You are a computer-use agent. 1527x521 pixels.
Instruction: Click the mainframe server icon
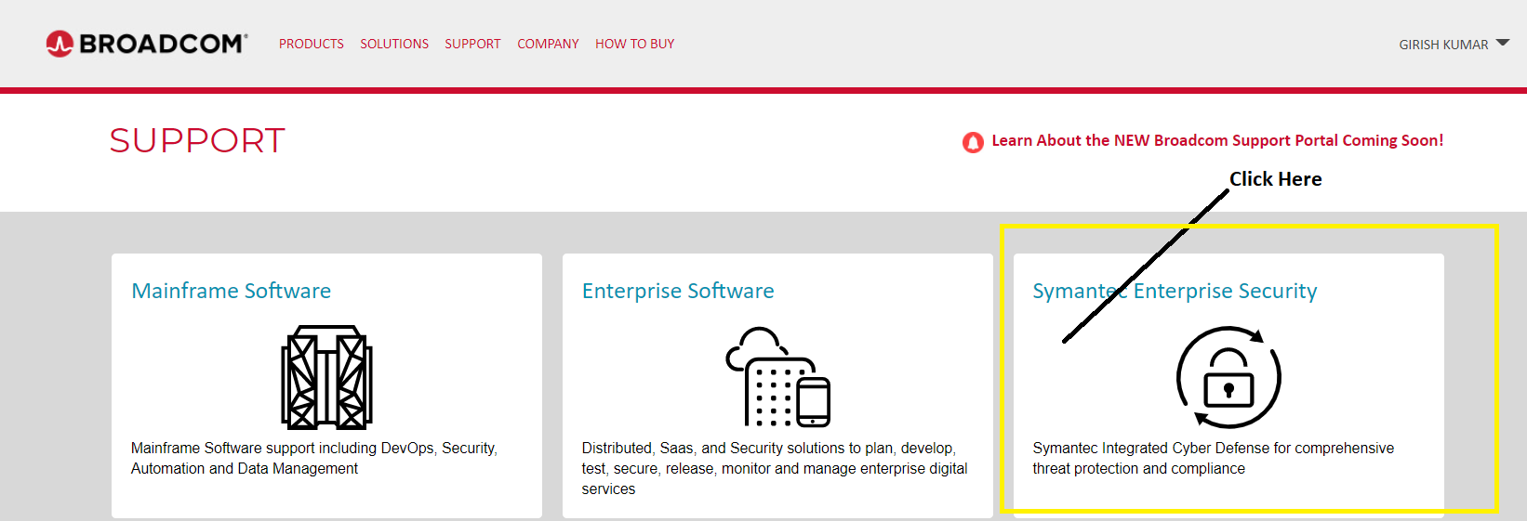326,377
